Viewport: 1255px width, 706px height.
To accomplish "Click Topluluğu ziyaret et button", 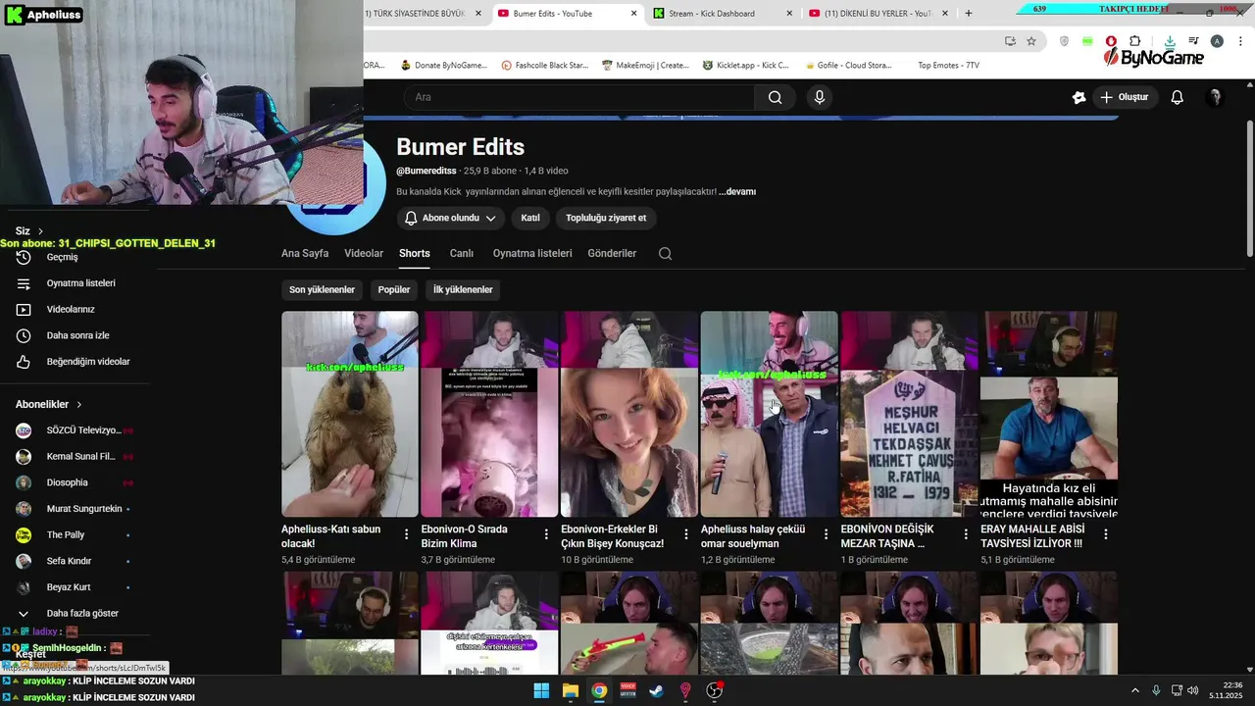I will (606, 218).
